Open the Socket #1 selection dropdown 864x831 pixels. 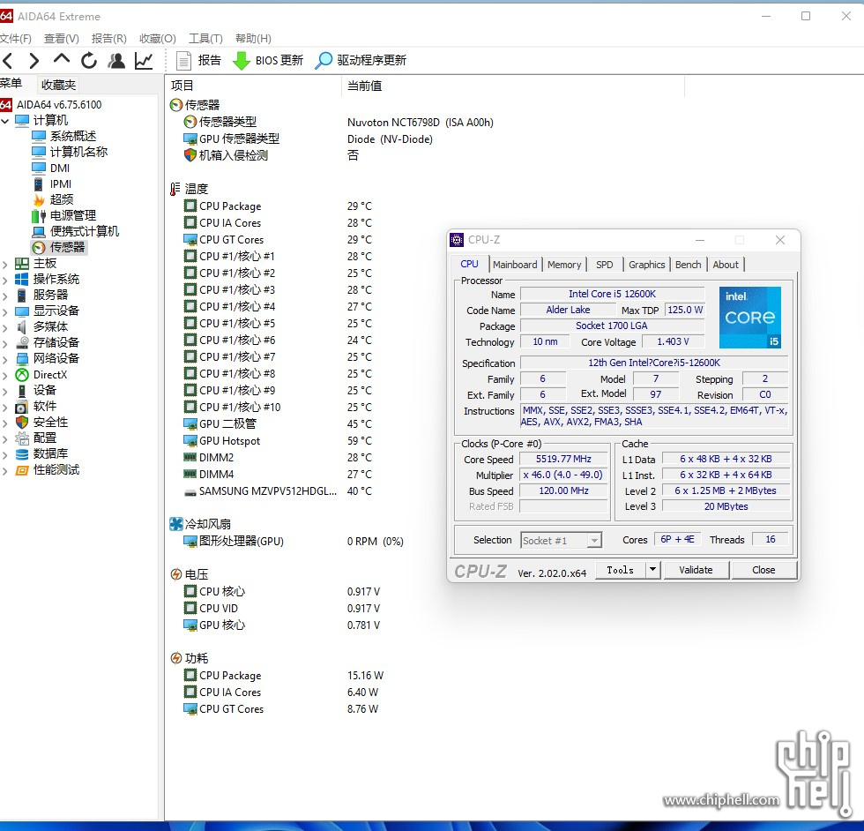click(x=562, y=541)
